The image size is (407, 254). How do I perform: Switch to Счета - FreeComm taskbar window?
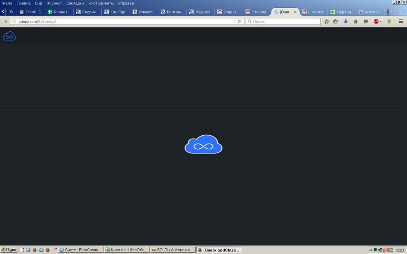click(x=81, y=250)
